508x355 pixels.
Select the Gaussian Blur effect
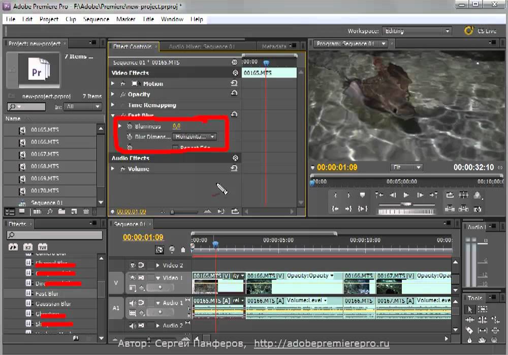pos(53,304)
